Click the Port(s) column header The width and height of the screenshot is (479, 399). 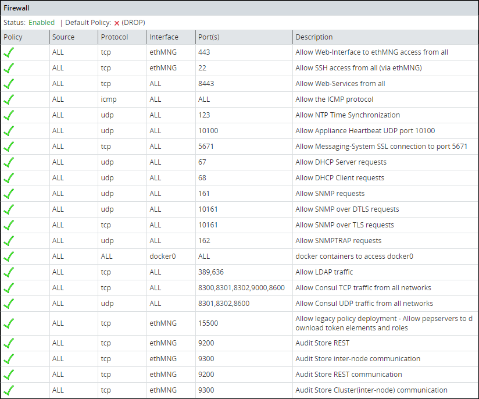click(x=209, y=37)
